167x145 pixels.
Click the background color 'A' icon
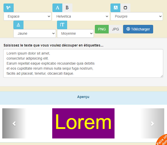[116, 8]
